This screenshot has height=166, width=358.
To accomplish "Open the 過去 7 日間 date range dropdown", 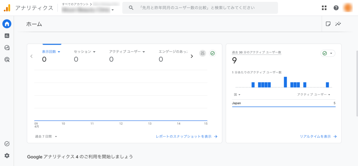I will point(46,137).
